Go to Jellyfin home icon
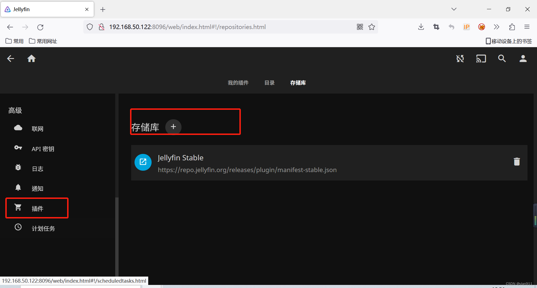 click(x=31, y=58)
